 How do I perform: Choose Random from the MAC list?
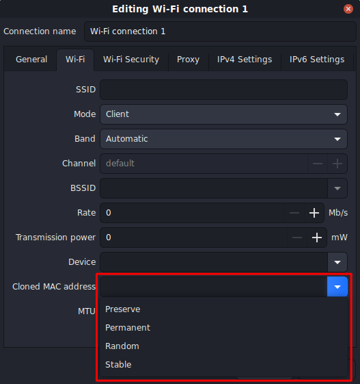pyautogui.click(x=223, y=346)
